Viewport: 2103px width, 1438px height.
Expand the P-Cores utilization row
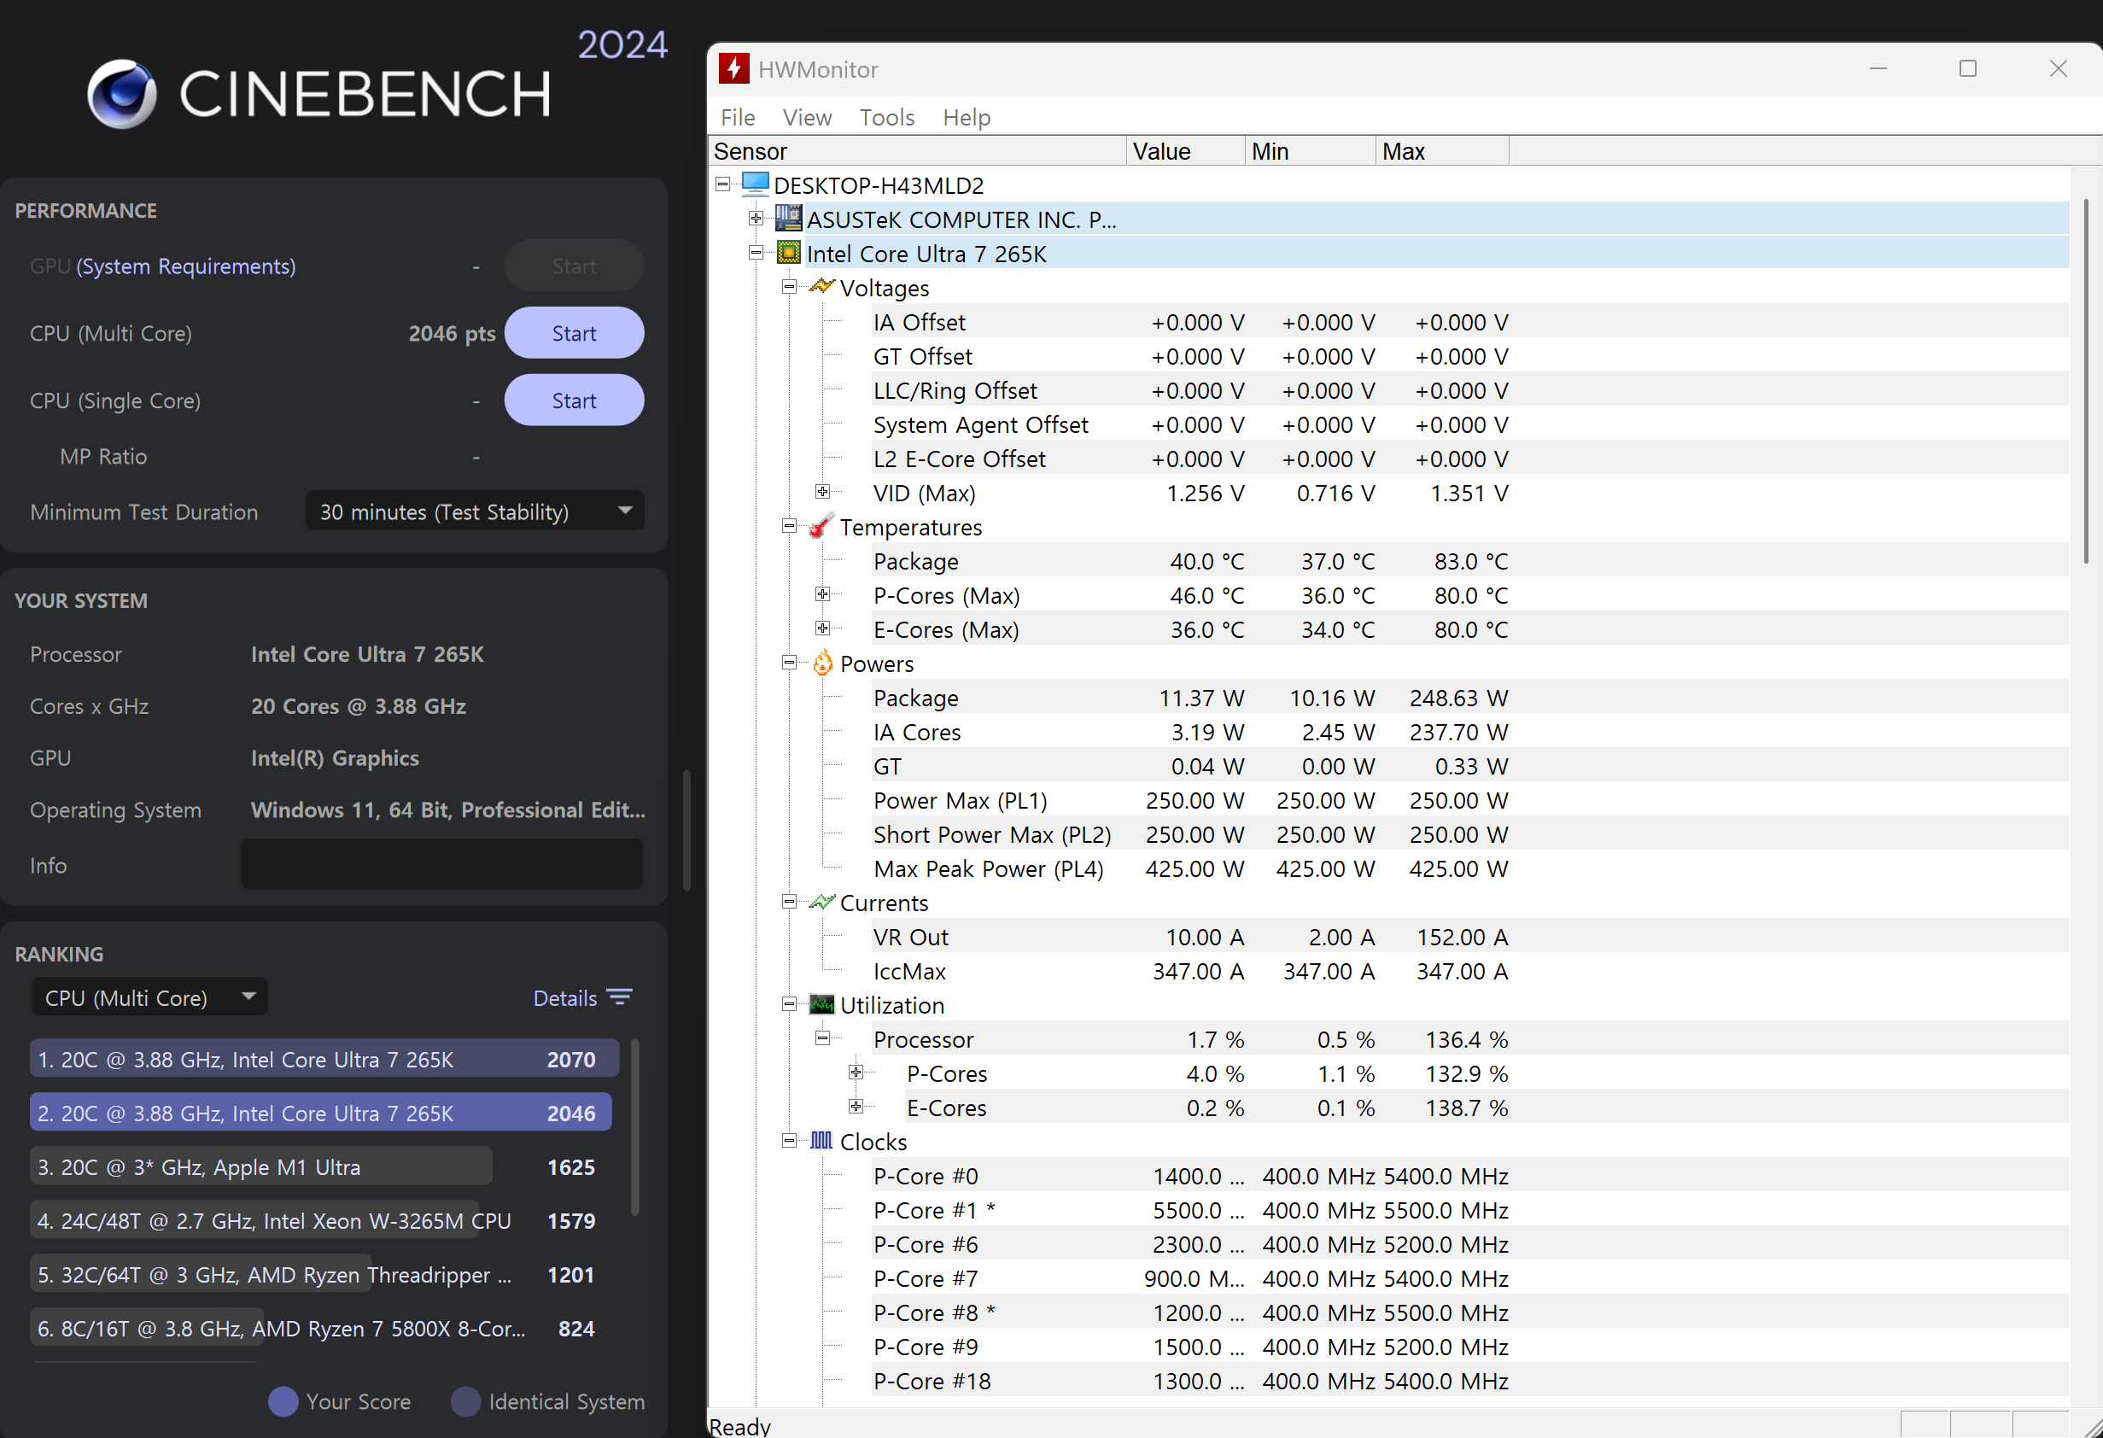pyautogui.click(x=856, y=1073)
